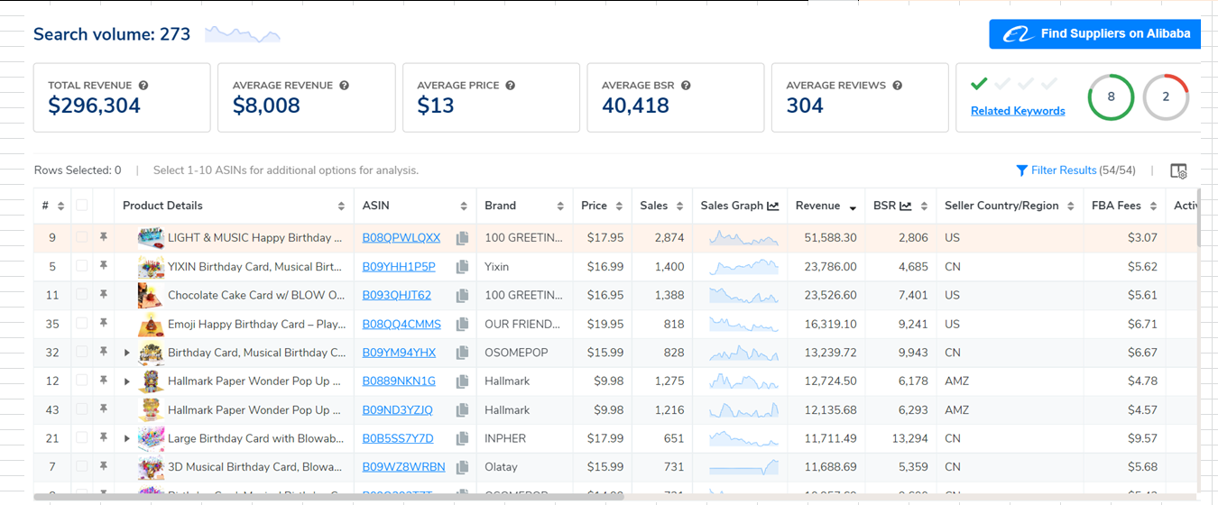Copy ASIN B0889NKN1G using copy icon
Image resolution: width=1218 pixels, height=505 pixels.
[462, 381]
